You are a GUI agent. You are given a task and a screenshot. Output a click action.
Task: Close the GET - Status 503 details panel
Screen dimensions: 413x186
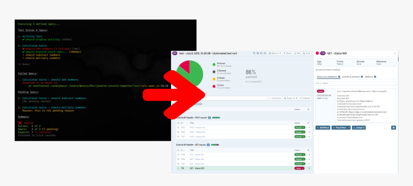click(x=395, y=53)
